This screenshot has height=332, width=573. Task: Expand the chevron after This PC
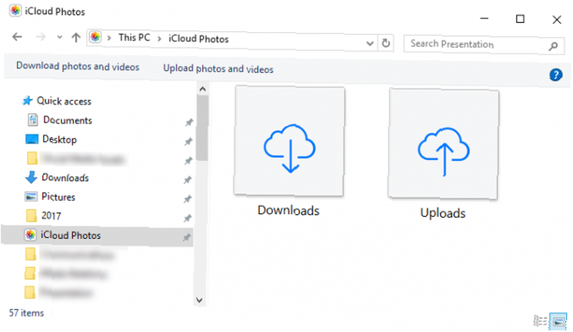159,39
